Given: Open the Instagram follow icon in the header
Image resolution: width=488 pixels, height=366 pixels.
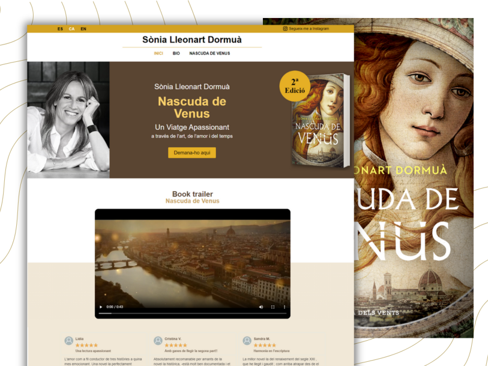Looking at the screenshot, I should [285, 28].
